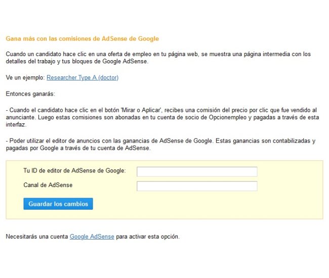Screen dimensions: 329x278
Task: Click the 'Ve un ejemplo:' text
Action: click(x=25, y=78)
